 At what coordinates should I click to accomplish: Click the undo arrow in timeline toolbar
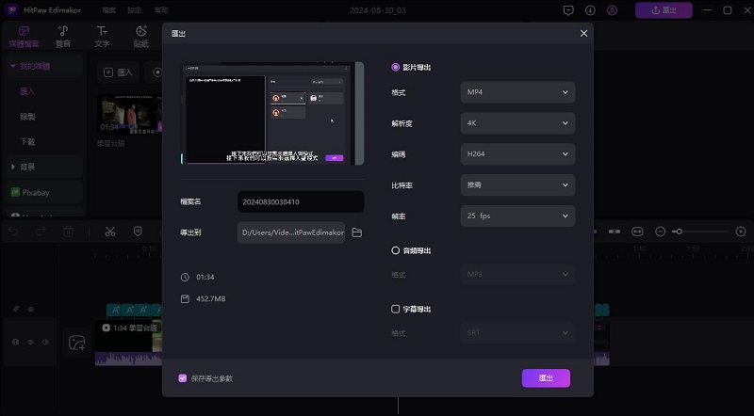[x=13, y=232]
